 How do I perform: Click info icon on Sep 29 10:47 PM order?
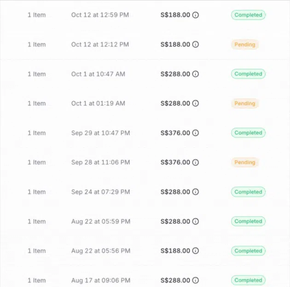click(196, 133)
